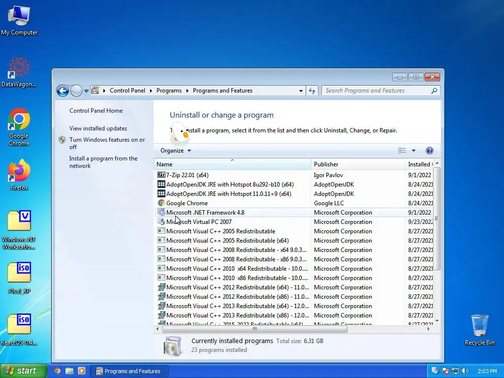Expand the more view options arrow
Screen dimensions: 504x378
[x=413, y=151]
